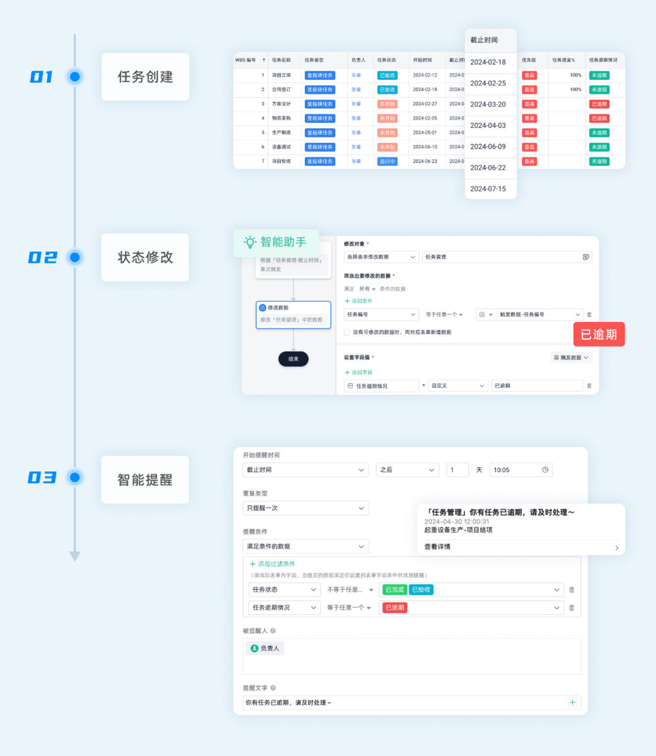Viewport: 656px width, 756px height.
Task: Click the envelope icon on 任务追期情况 field
Action: pos(350,385)
